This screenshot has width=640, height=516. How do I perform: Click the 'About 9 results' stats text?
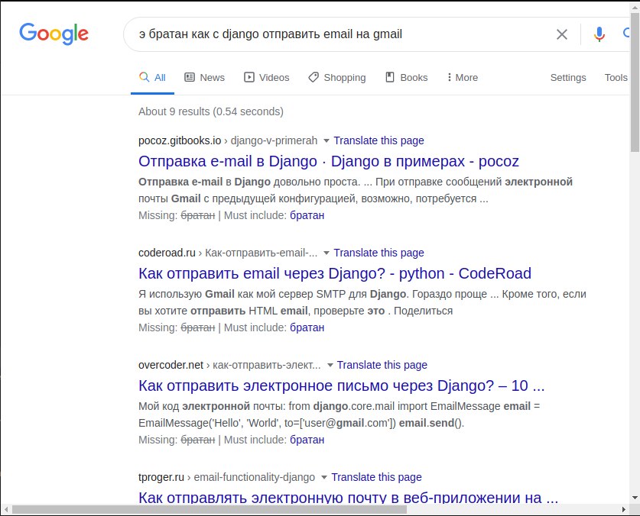210,111
